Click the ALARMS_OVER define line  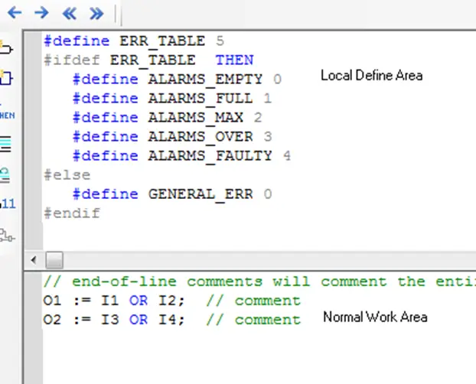[x=172, y=137]
